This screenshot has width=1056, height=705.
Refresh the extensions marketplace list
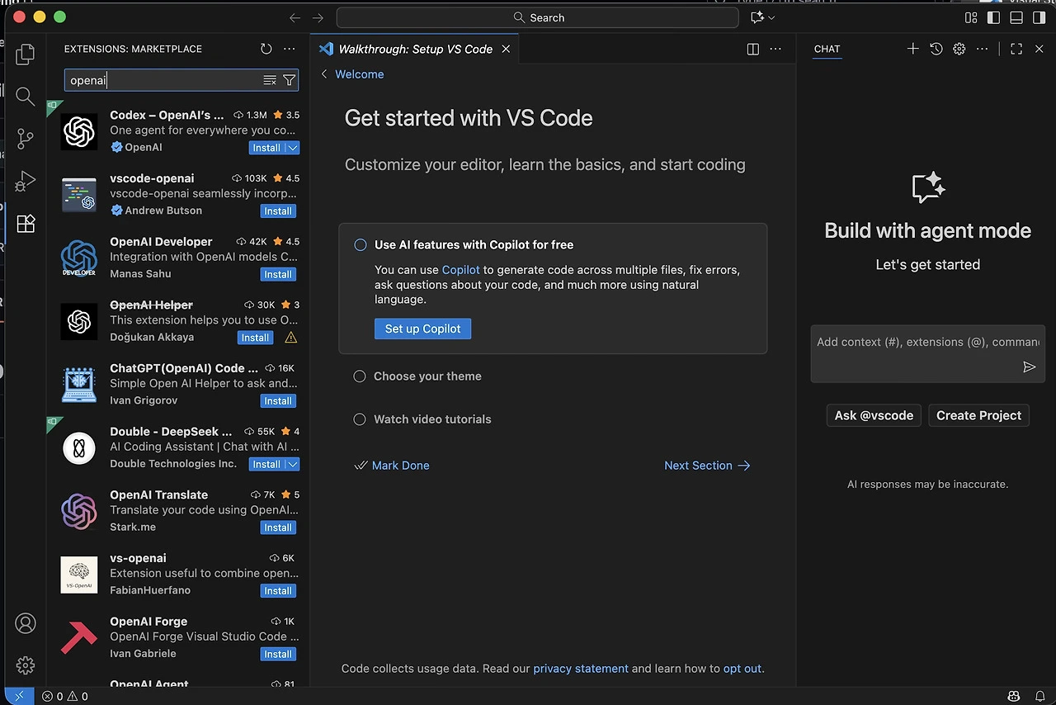click(266, 50)
